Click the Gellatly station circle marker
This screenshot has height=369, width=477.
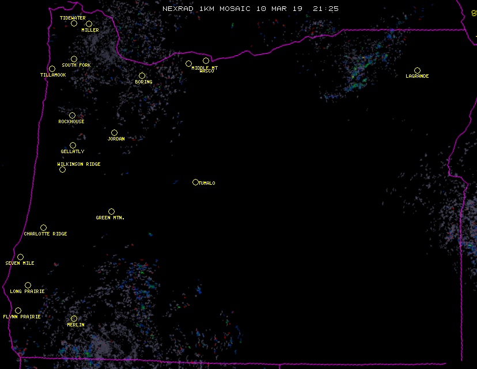click(73, 146)
